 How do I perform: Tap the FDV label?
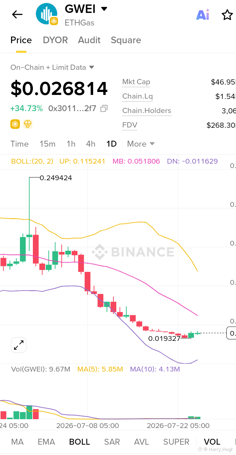click(130, 125)
